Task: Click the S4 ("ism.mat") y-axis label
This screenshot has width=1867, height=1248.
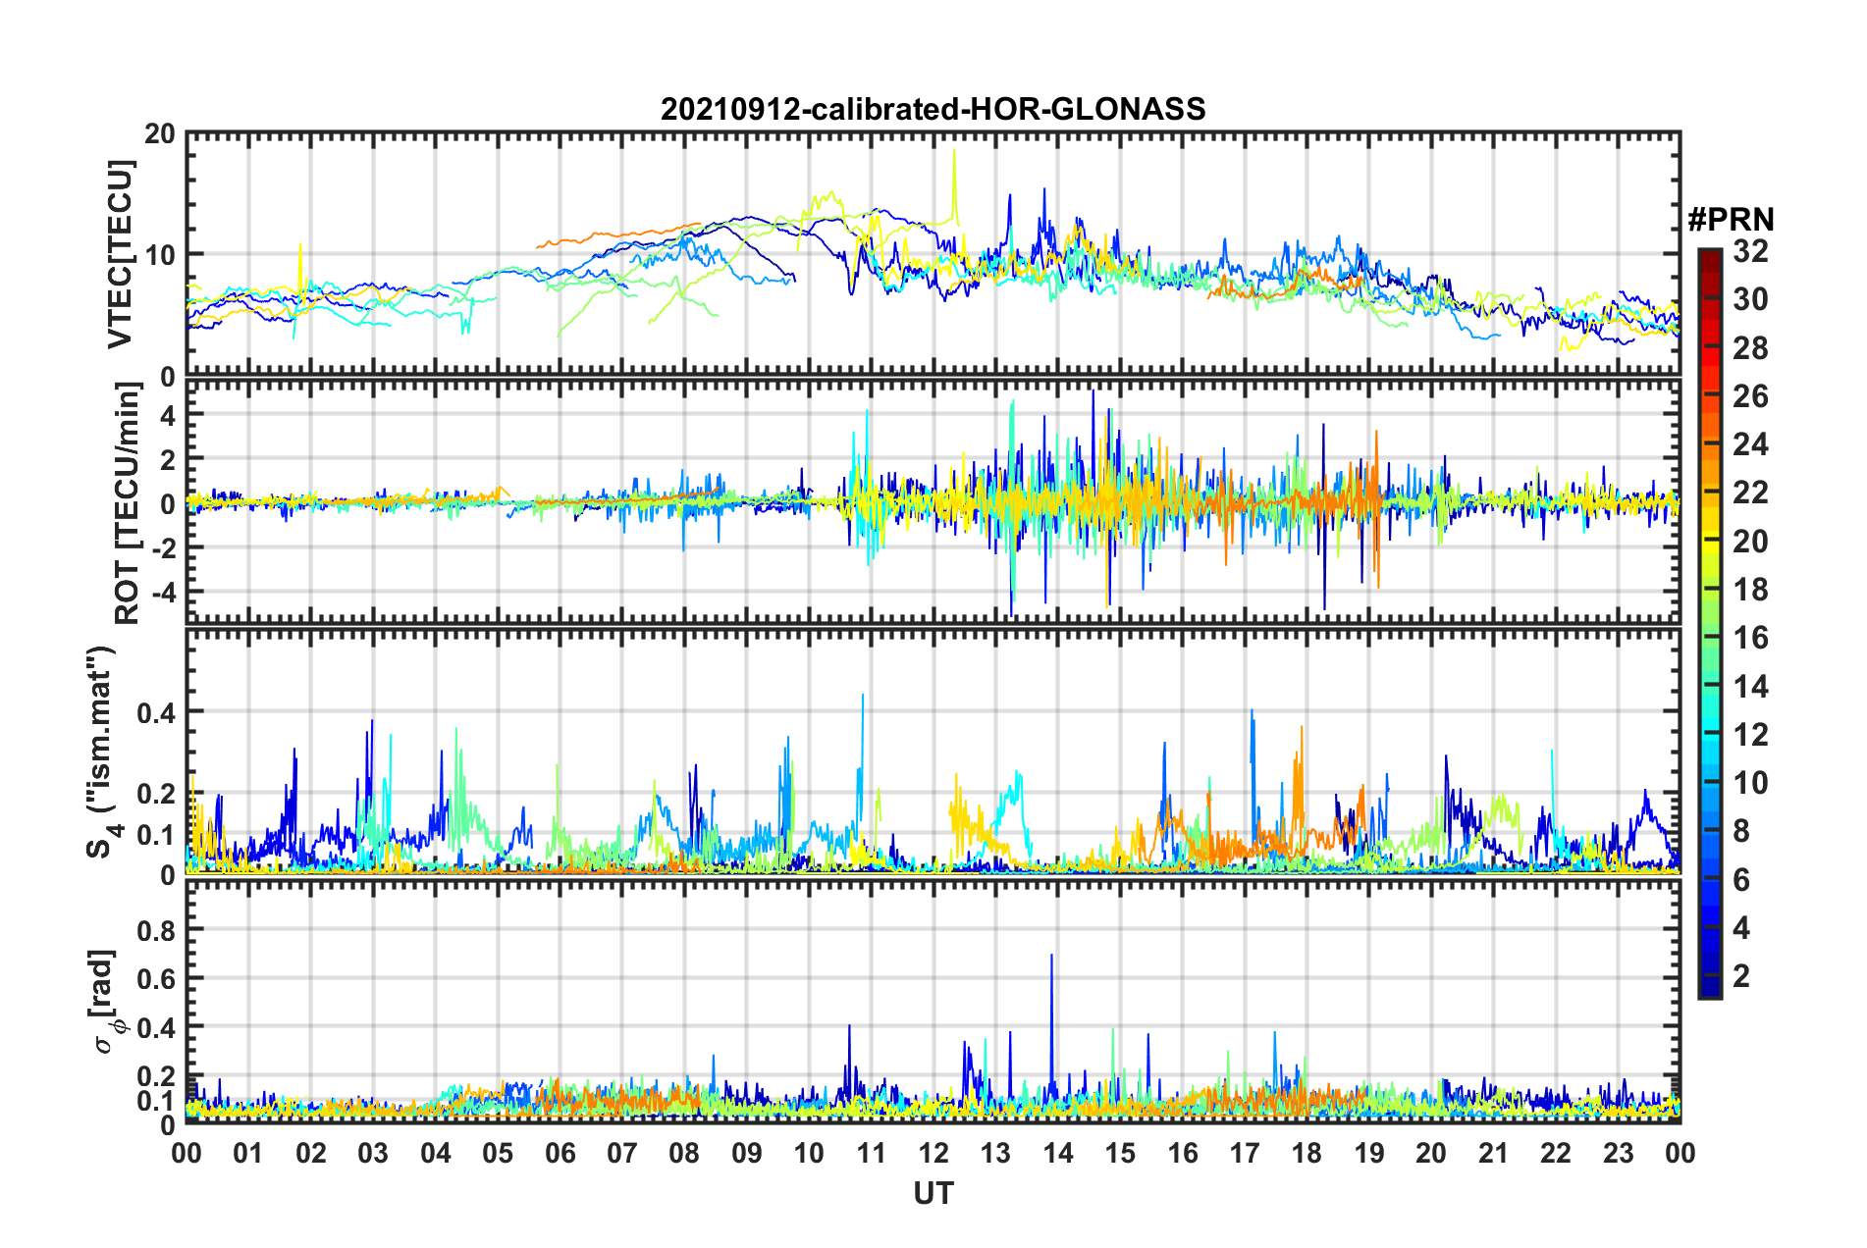Action: (101, 752)
